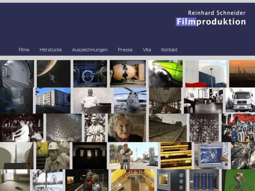Open the worker in white helmet thumbnail
Viewport: 255px width, 191px height.
pyautogui.click(x=53, y=156)
